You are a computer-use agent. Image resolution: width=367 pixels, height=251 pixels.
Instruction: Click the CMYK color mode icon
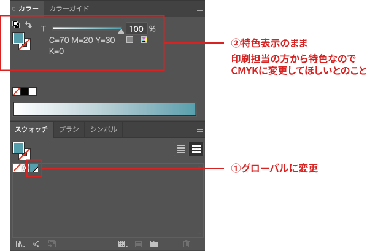[144, 39]
